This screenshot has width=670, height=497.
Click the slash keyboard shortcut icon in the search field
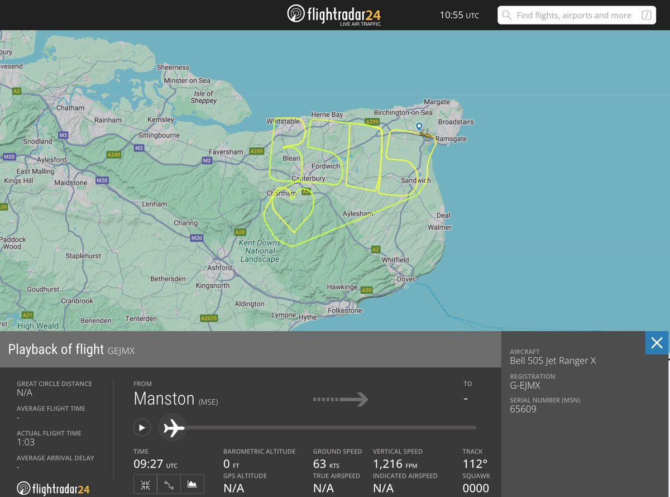point(648,15)
